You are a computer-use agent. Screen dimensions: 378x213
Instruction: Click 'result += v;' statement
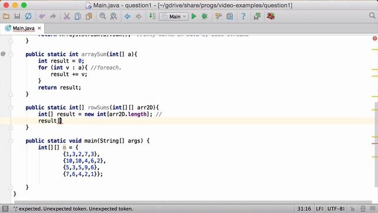coord(69,74)
